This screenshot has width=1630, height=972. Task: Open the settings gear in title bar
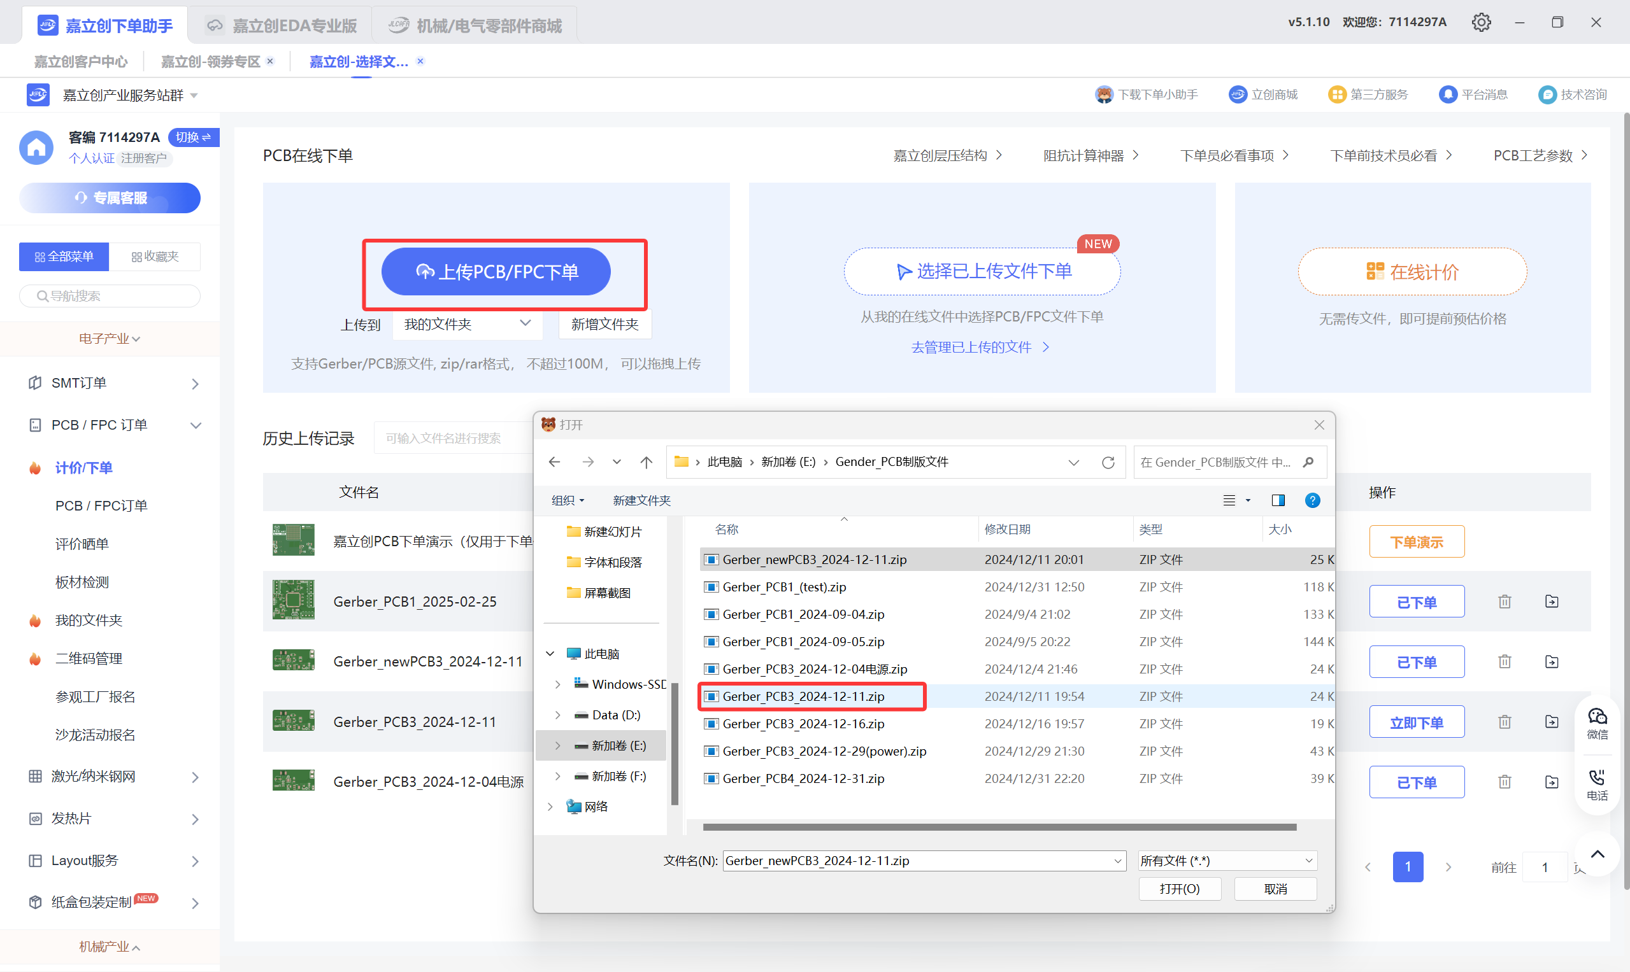pos(1480,22)
